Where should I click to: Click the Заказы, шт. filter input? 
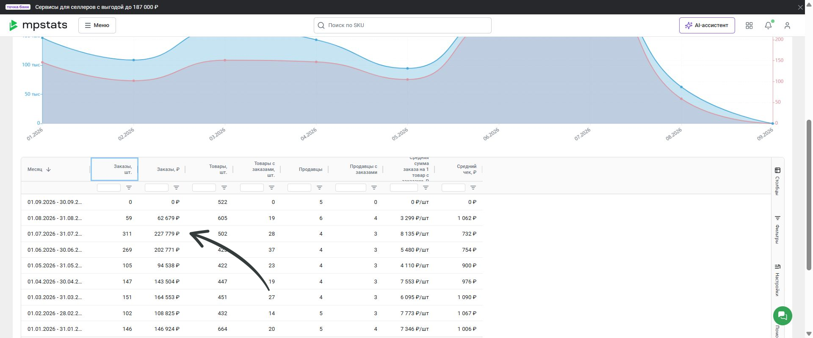[109, 187]
